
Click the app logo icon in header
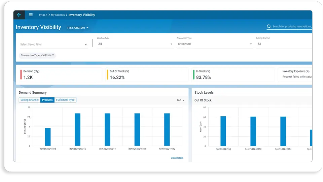[19, 15]
